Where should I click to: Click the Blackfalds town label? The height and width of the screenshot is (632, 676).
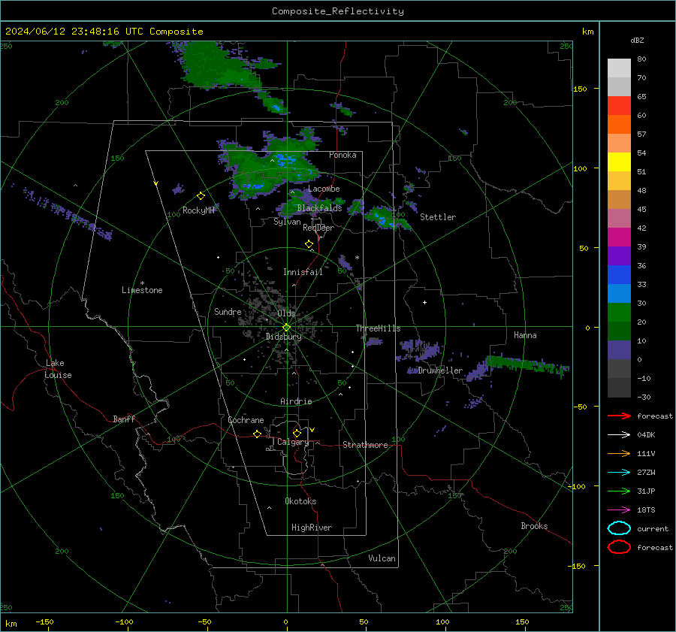tap(319, 208)
